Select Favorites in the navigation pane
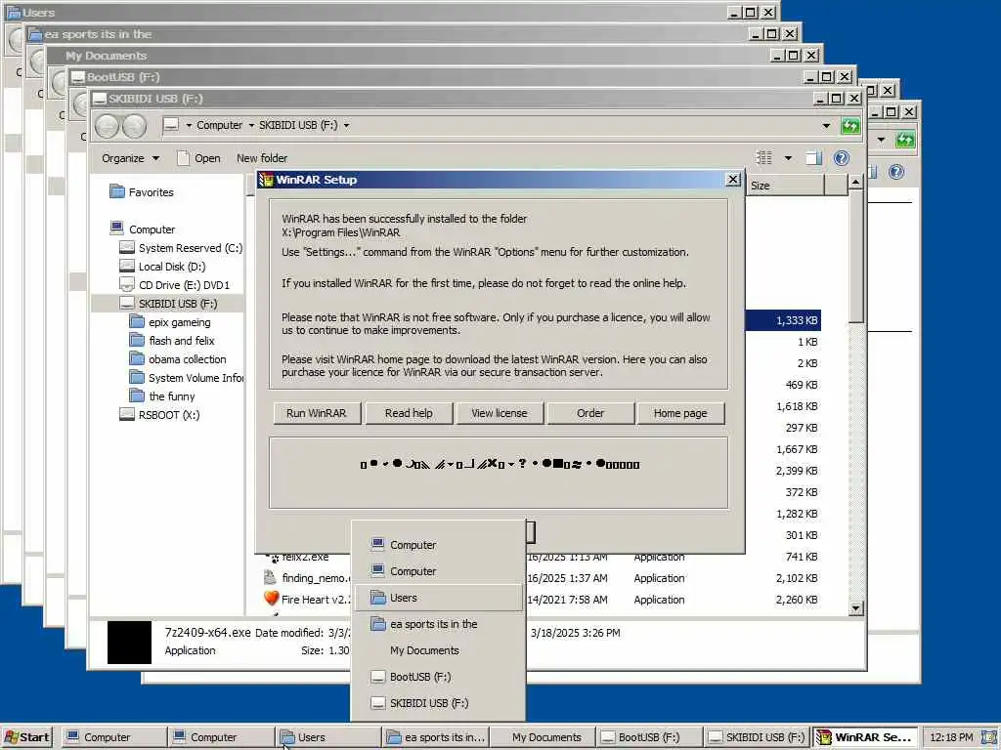1001x750 pixels. pos(142,192)
